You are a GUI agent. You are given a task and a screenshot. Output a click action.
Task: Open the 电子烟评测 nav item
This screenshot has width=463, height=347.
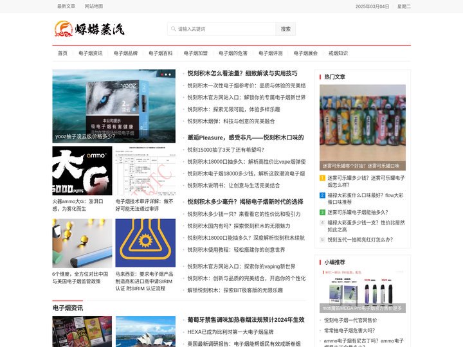click(271, 53)
